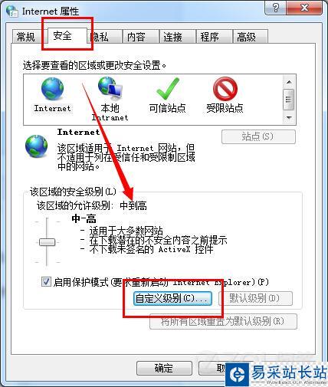Click the help question mark button
This screenshot has width=328, height=387.
(x=276, y=8)
